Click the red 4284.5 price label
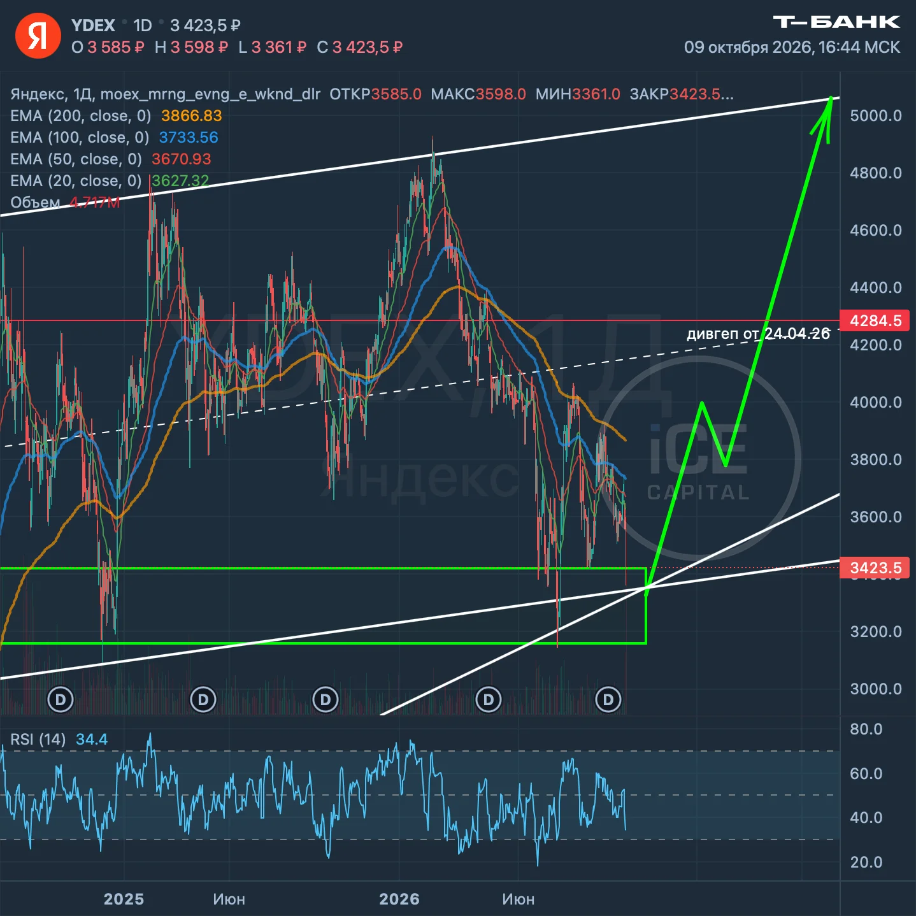 pyautogui.click(x=876, y=320)
